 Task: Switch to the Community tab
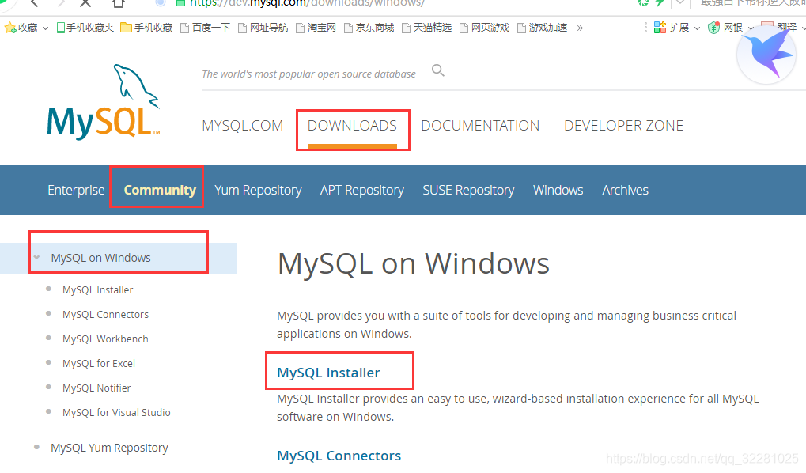point(160,190)
